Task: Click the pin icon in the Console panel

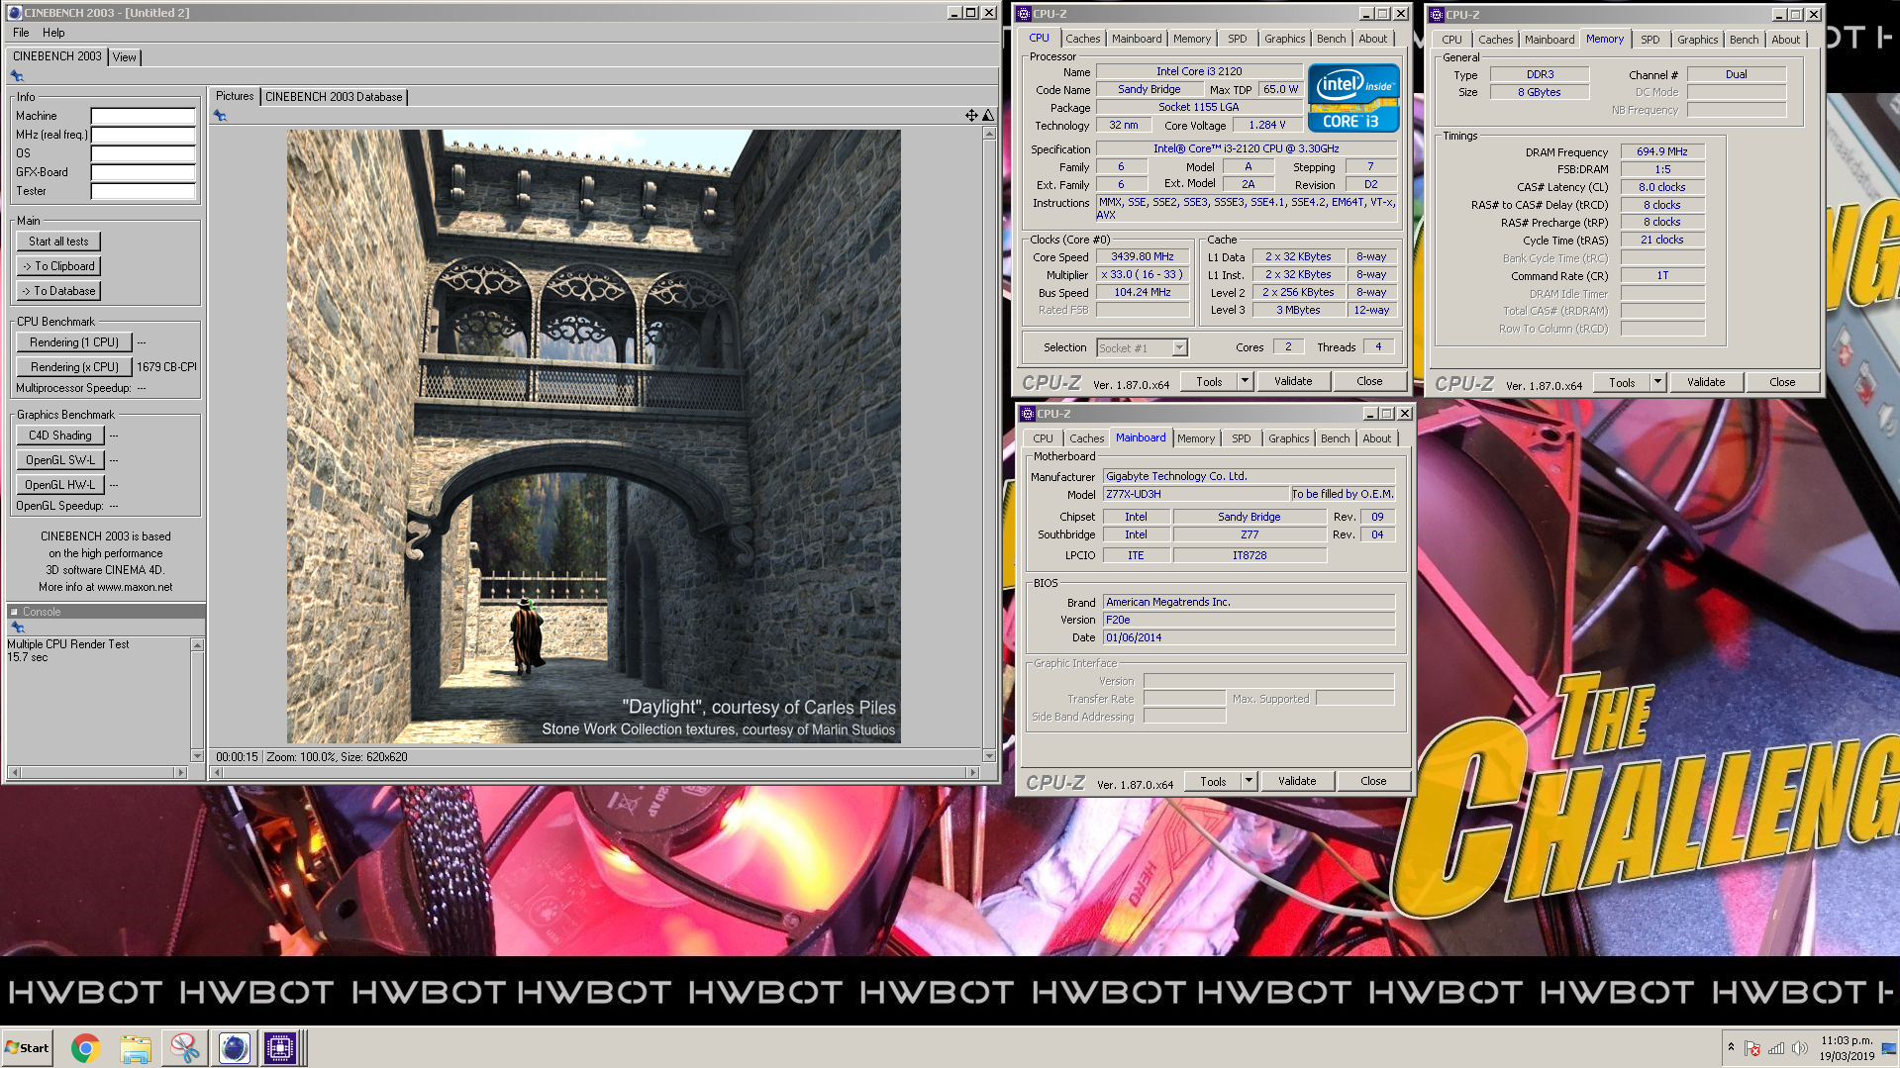Action: (17, 628)
